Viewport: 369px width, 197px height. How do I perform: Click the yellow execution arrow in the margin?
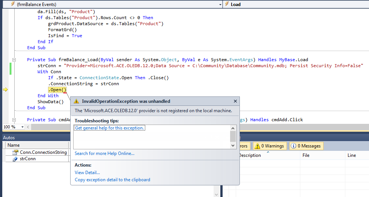[x=5, y=90]
